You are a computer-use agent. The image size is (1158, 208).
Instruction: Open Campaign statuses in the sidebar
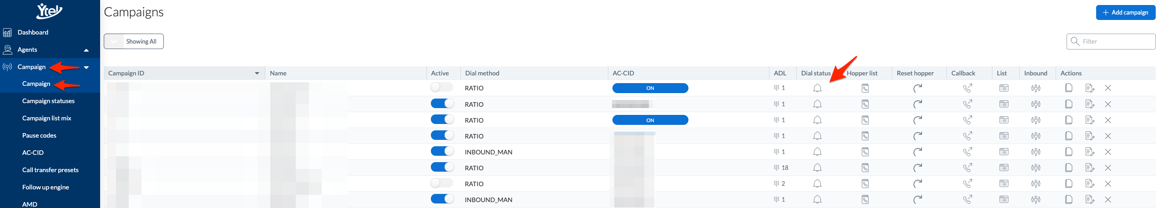click(x=48, y=101)
